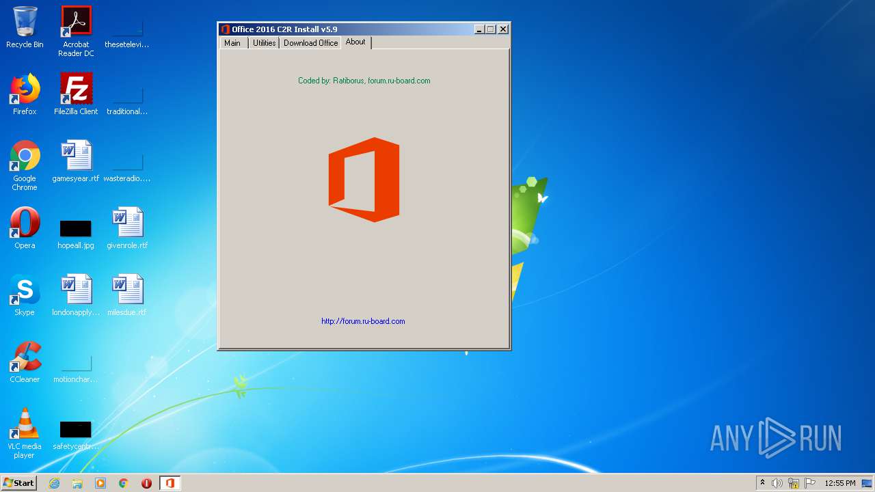Viewport: 875px width, 492px height.
Task: Select the safetycentr file icon
Action: (76, 435)
